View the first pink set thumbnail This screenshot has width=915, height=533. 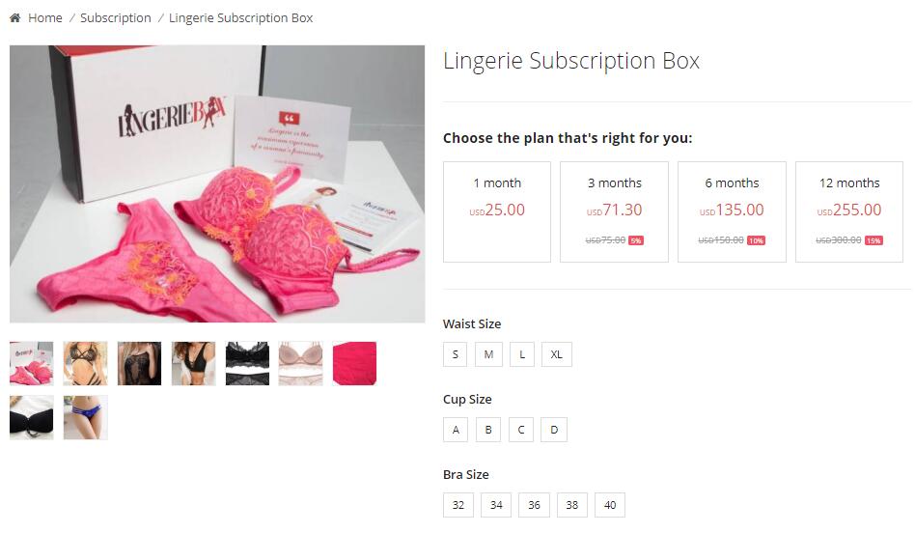[32, 364]
